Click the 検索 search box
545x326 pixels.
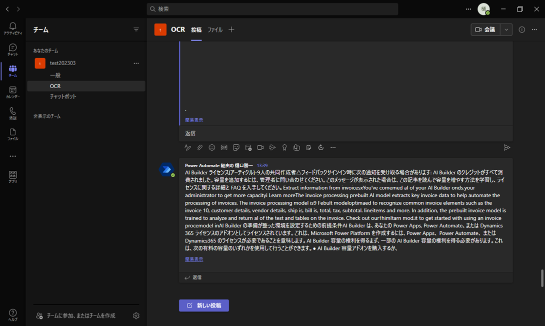pyautogui.click(x=272, y=9)
